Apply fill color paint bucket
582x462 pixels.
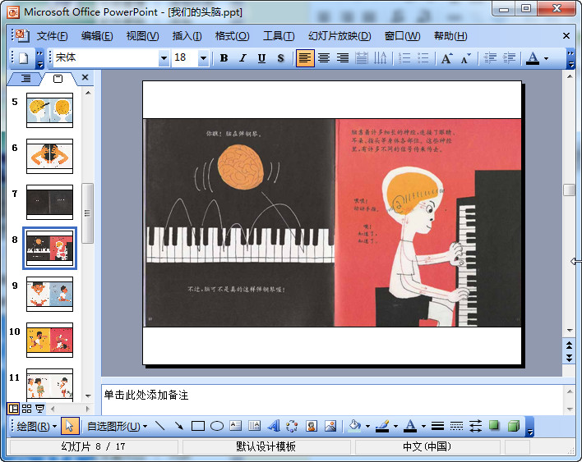point(355,426)
